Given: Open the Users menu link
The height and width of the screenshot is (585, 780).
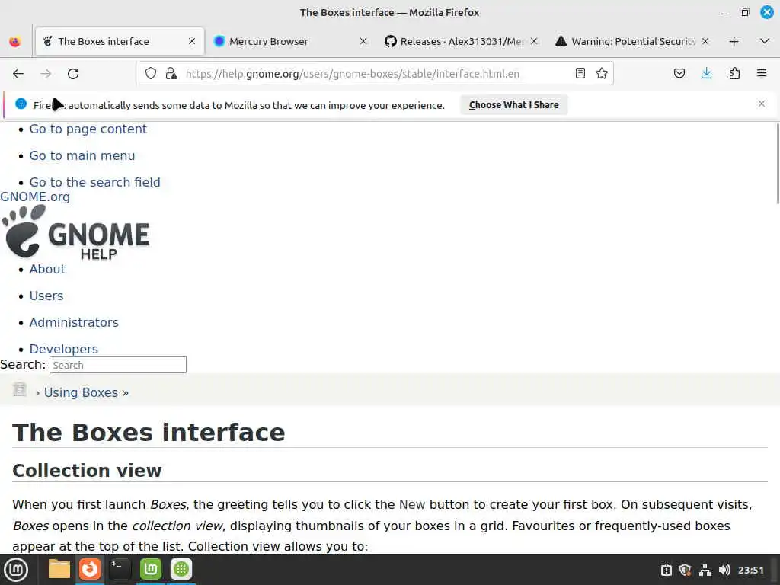Looking at the screenshot, I should (46, 296).
